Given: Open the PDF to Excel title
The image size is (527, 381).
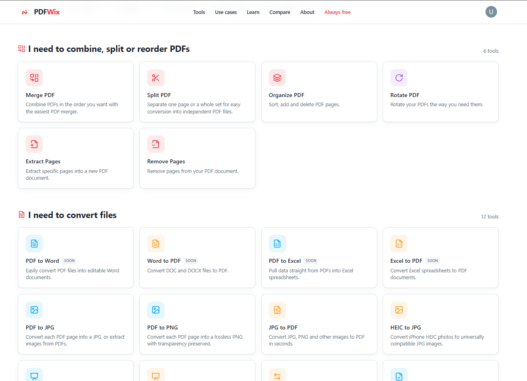Looking at the screenshot, I should (x=285, y=261).
